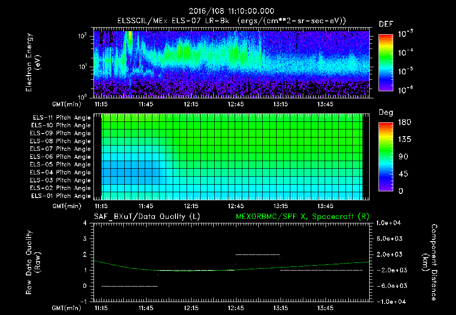Select the ELS-03 Pitch Angle row label

pyautogui.click(x=60, y=181)
